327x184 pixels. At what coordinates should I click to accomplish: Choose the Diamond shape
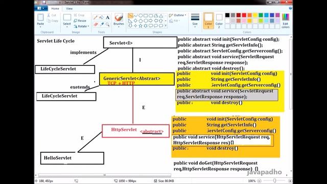pyautogui.click(x=135, y=20)
